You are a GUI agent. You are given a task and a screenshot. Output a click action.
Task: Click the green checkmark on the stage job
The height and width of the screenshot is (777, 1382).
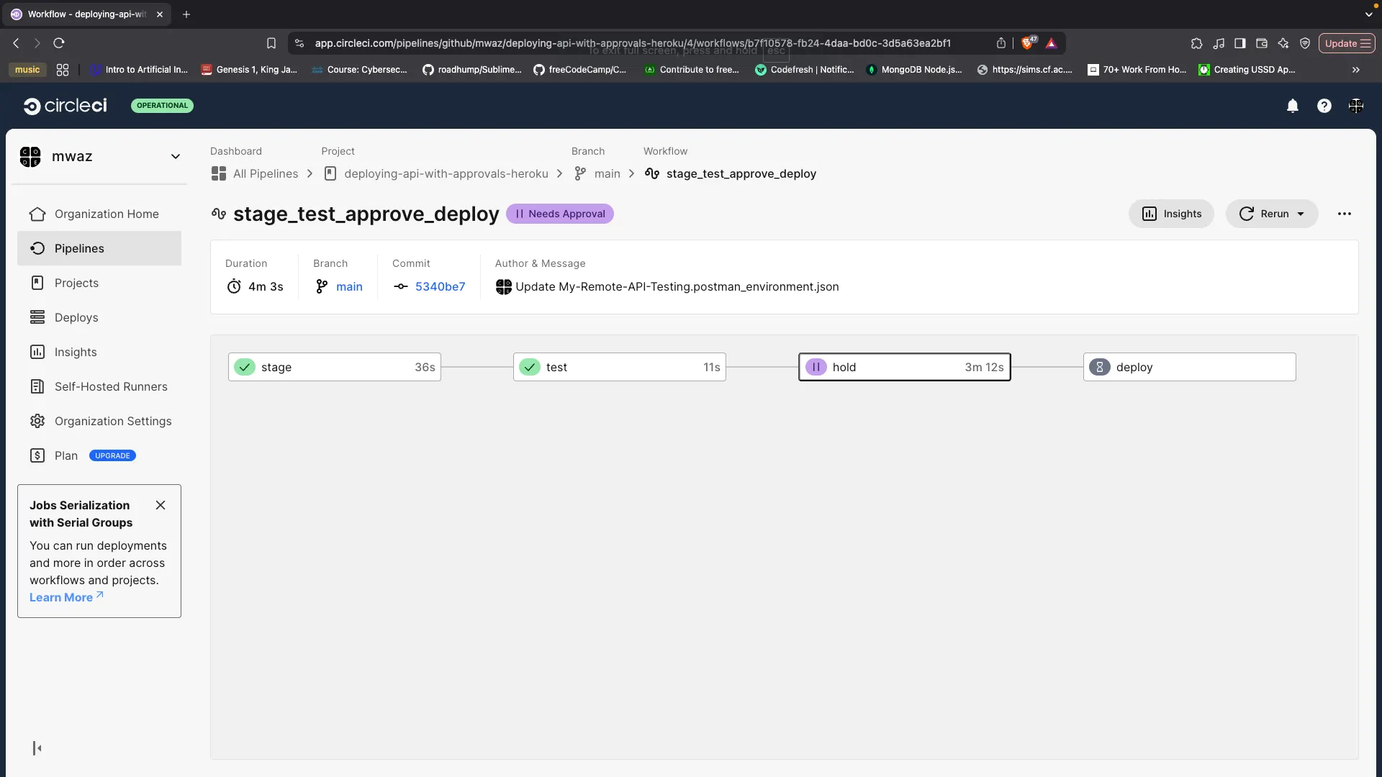point(245,367)
